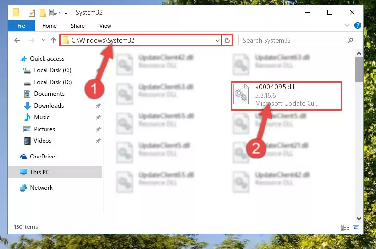Image resolution: width=376 pixels, height=249 pixels.
Task: Click the Pictures icon in sidebar
Action: [x=27, y=129]
